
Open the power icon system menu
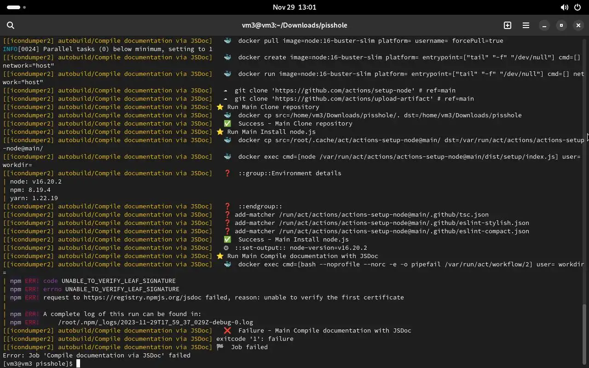[x=577, y=7]
